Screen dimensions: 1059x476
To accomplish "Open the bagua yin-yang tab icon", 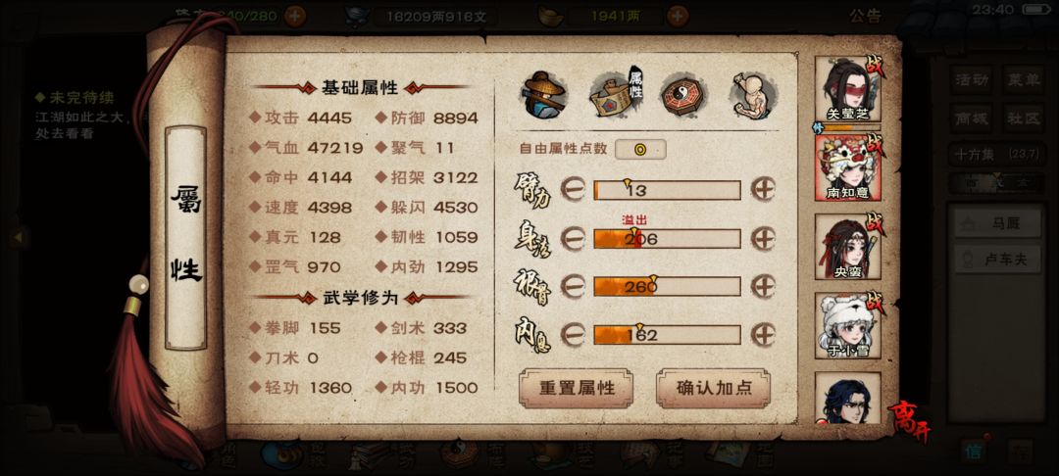I will 683,93.
